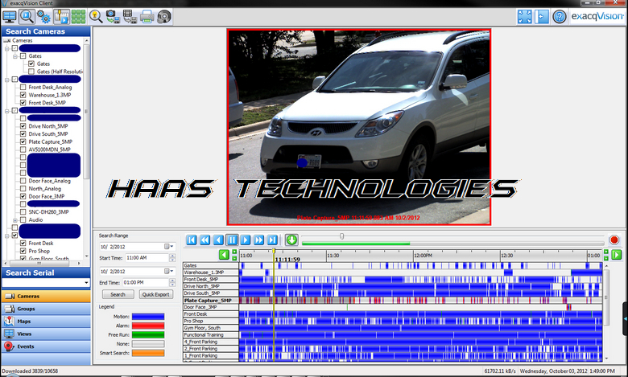
Task: Click green right arrow beside timeline
Action: [617, 254]
